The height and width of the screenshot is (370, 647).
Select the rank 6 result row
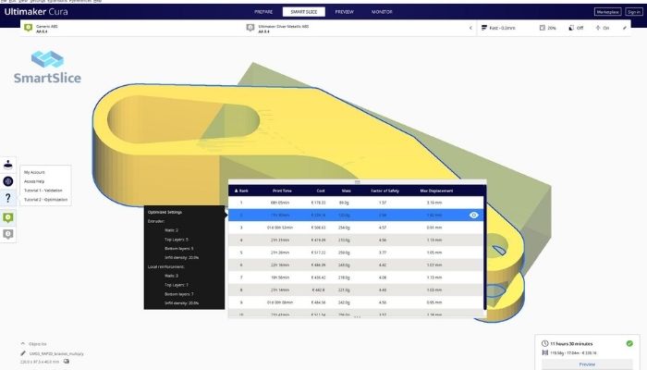[x=356, y=265]
